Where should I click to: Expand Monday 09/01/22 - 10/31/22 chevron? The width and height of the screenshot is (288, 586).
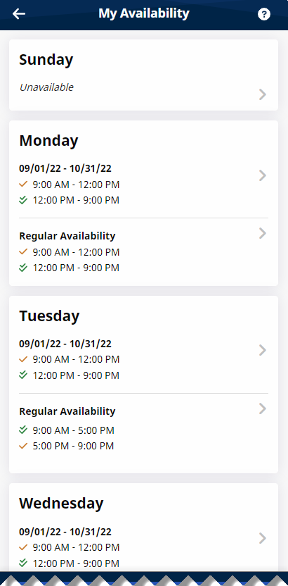point(263,175)
